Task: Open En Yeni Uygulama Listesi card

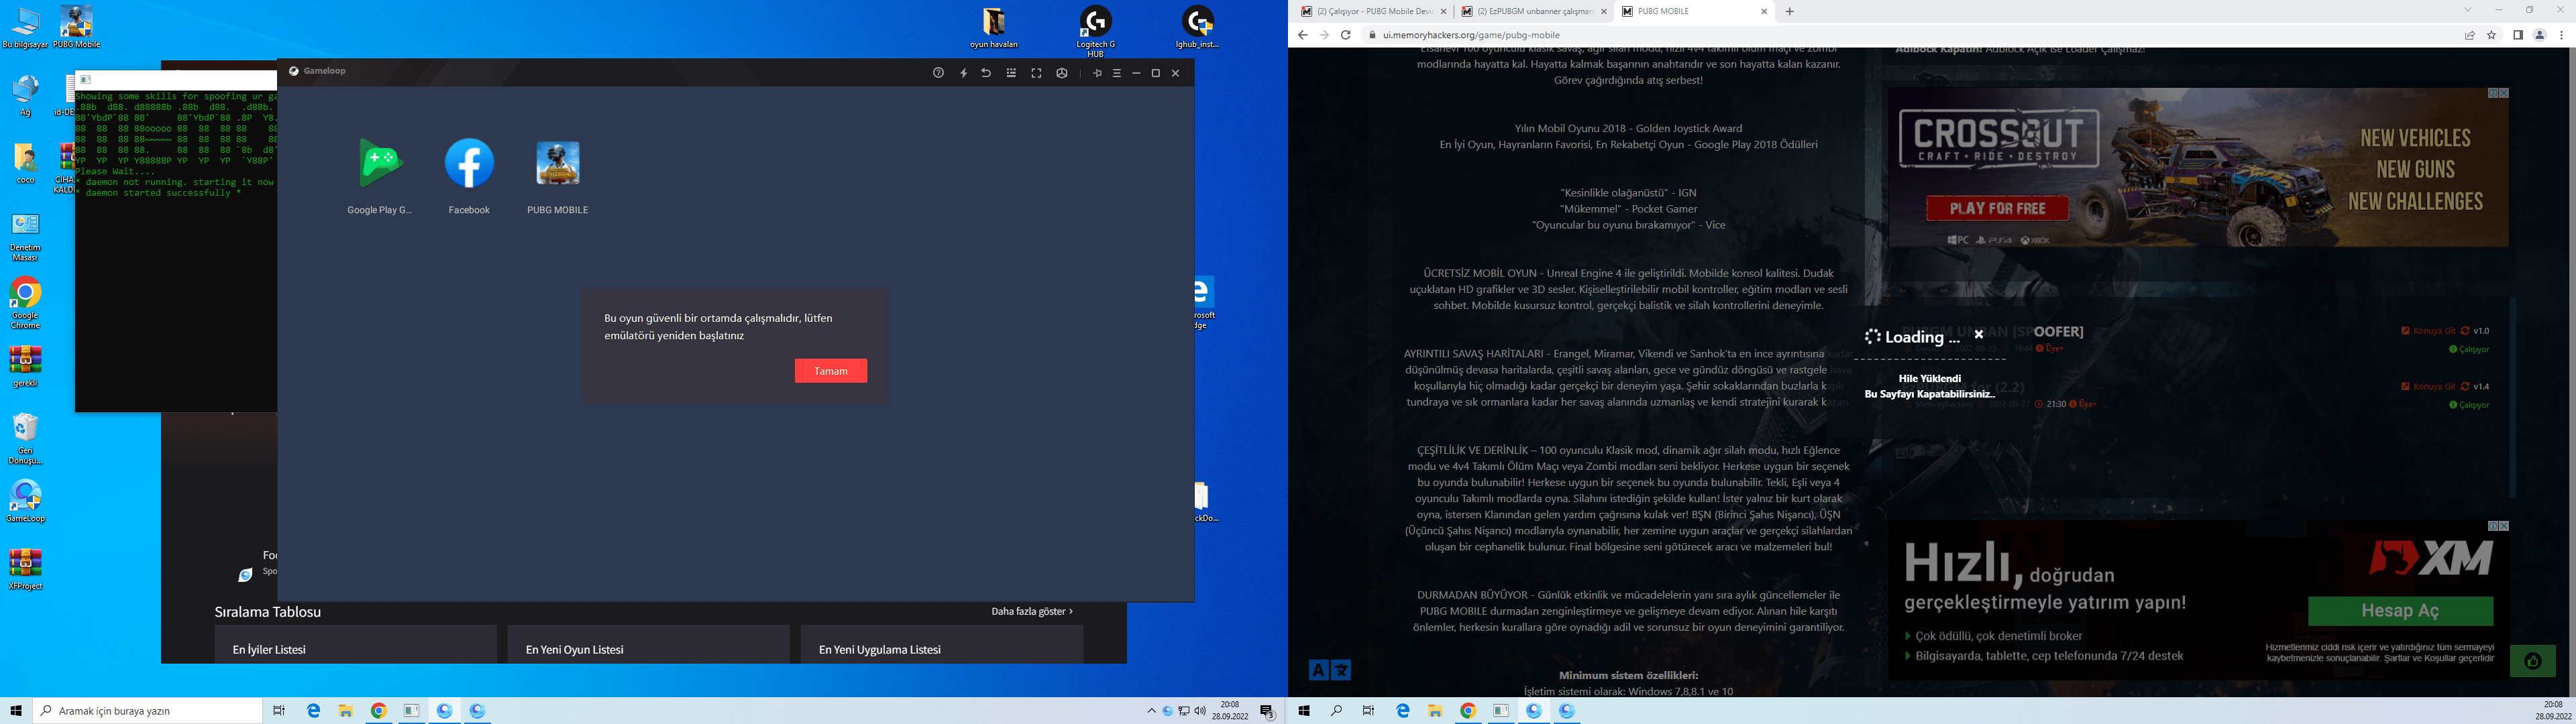Action: coord(941,645)
